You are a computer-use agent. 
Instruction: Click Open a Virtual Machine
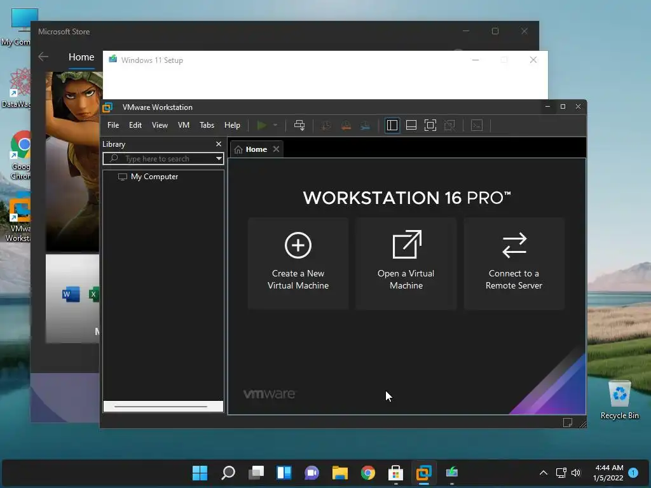[406, 264]
